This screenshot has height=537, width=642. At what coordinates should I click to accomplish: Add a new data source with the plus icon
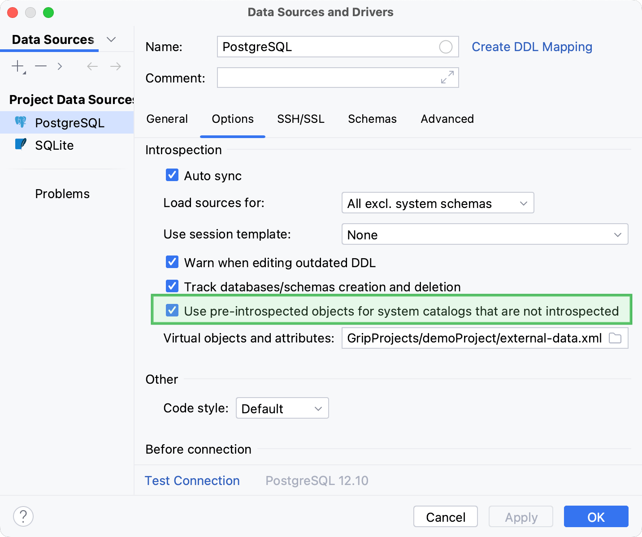pos(17,66)
